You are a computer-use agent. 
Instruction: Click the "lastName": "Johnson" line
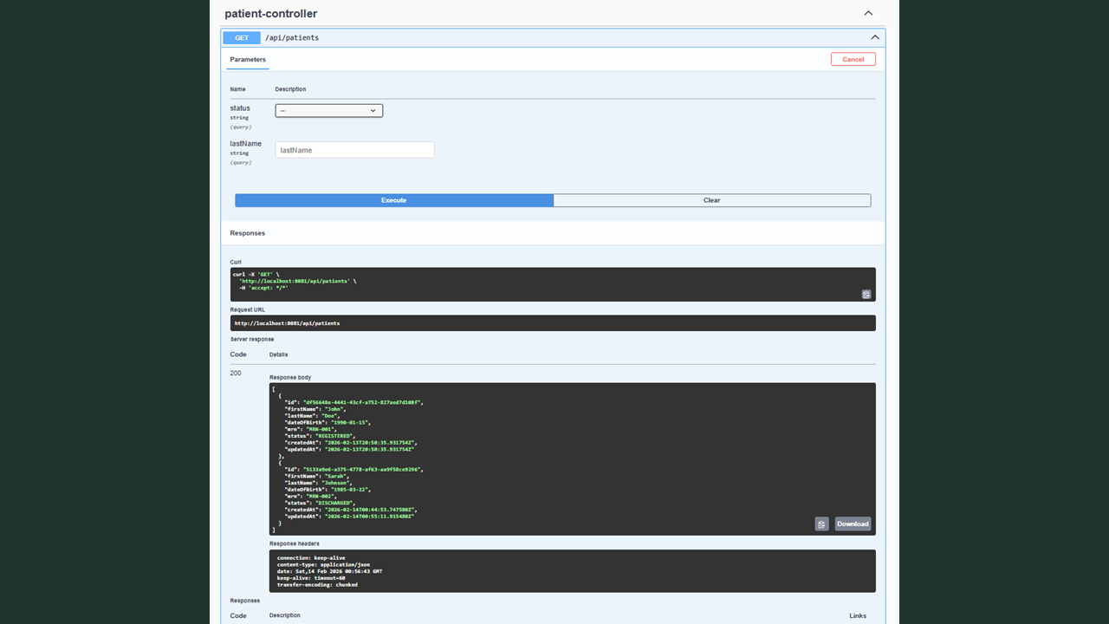pos(320,483)
